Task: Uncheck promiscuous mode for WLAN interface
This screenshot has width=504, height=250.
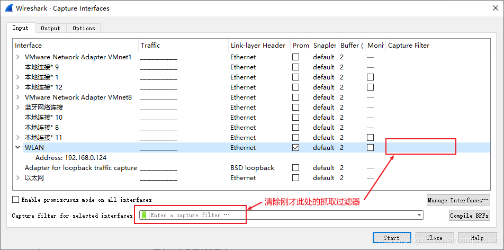Action: point(295,147)
